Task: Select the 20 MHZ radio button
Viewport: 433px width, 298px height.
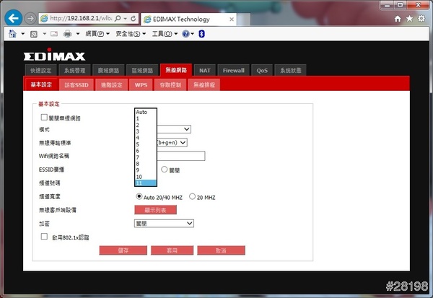Action: point(192,197)
